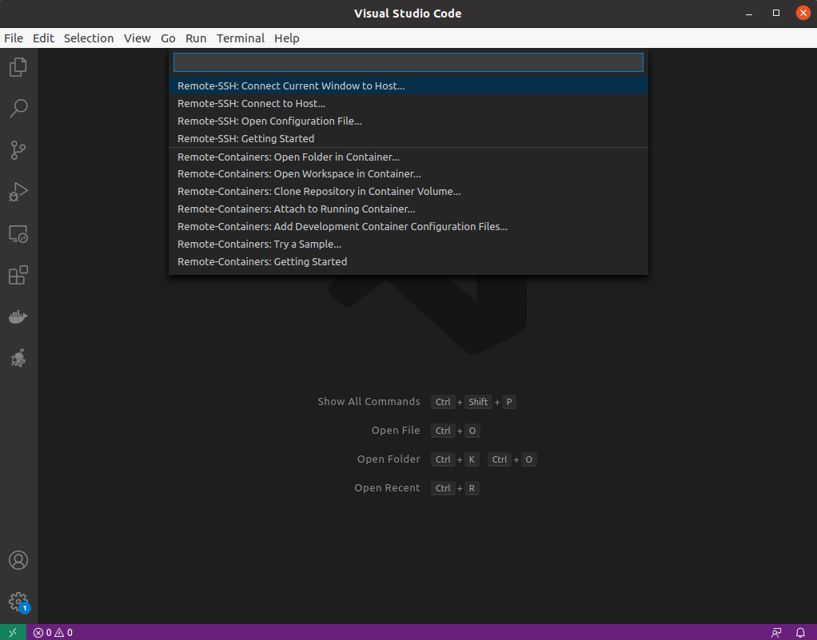
Task: Open the Run menu
Action: 196,38
